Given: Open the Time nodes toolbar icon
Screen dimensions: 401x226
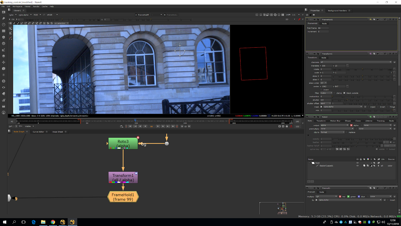Looking at the screenshot, I should (4, 25).
